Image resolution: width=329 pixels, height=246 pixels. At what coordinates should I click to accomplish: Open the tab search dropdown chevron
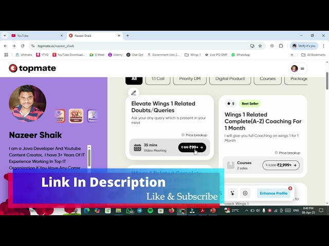(5, 35)
